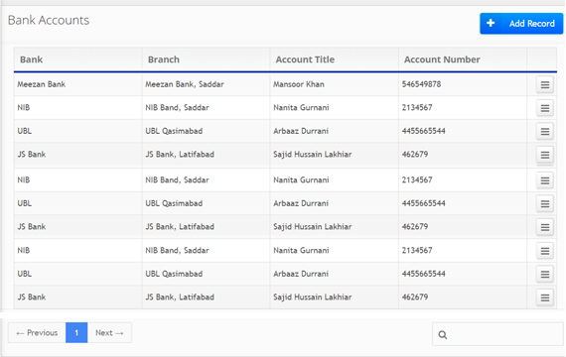Focus the search input field

point(497,334)
